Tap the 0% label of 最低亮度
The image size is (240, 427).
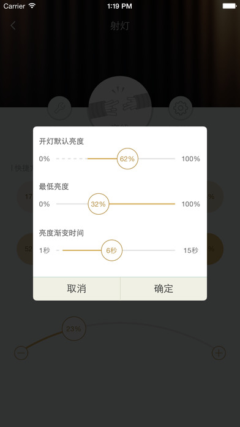tap(44, 204)
